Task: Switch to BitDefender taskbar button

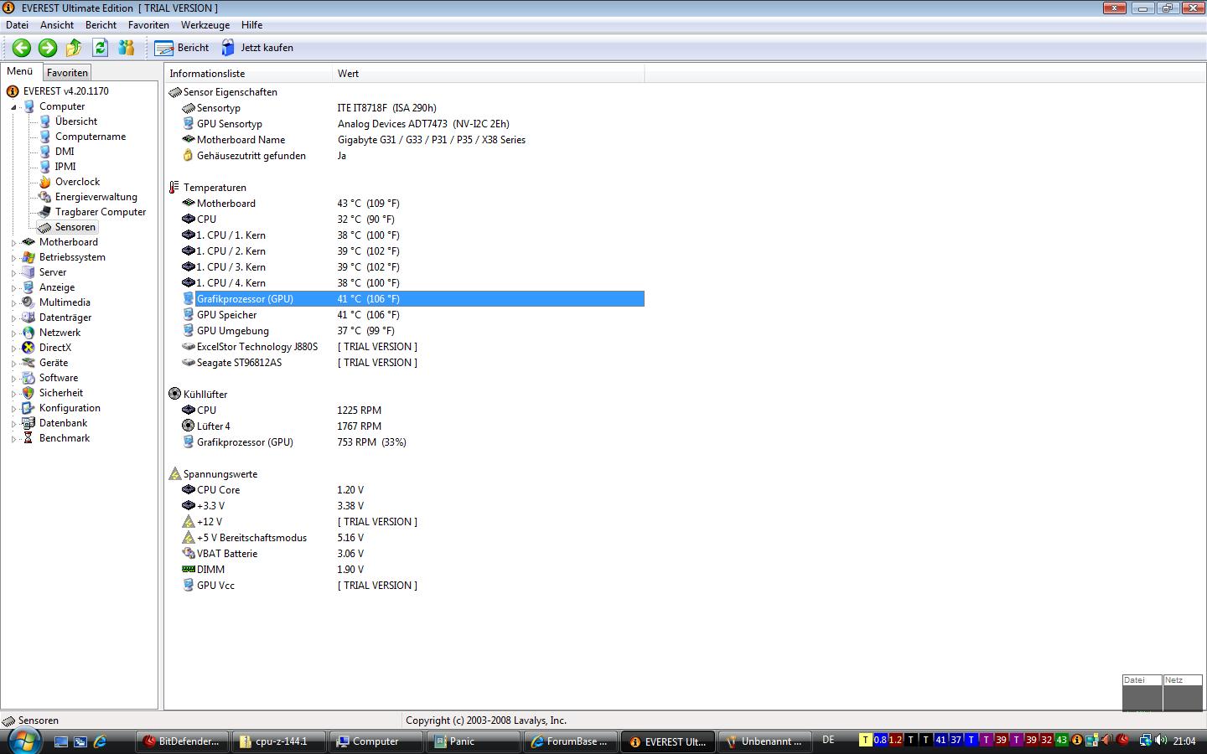Action: click(182, 741)
